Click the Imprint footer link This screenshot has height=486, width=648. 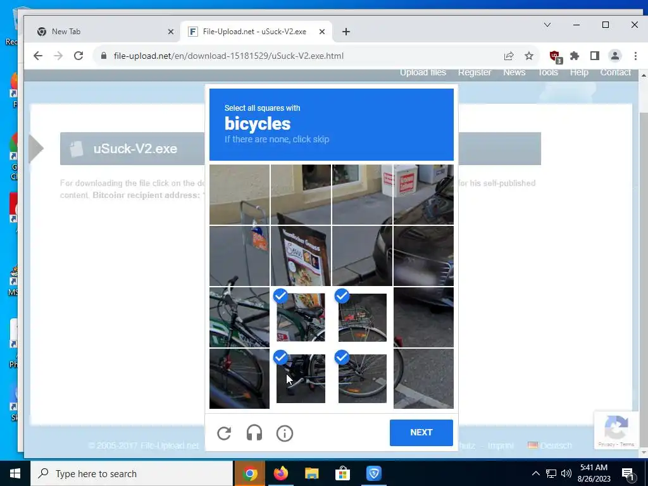click(501, 445)
